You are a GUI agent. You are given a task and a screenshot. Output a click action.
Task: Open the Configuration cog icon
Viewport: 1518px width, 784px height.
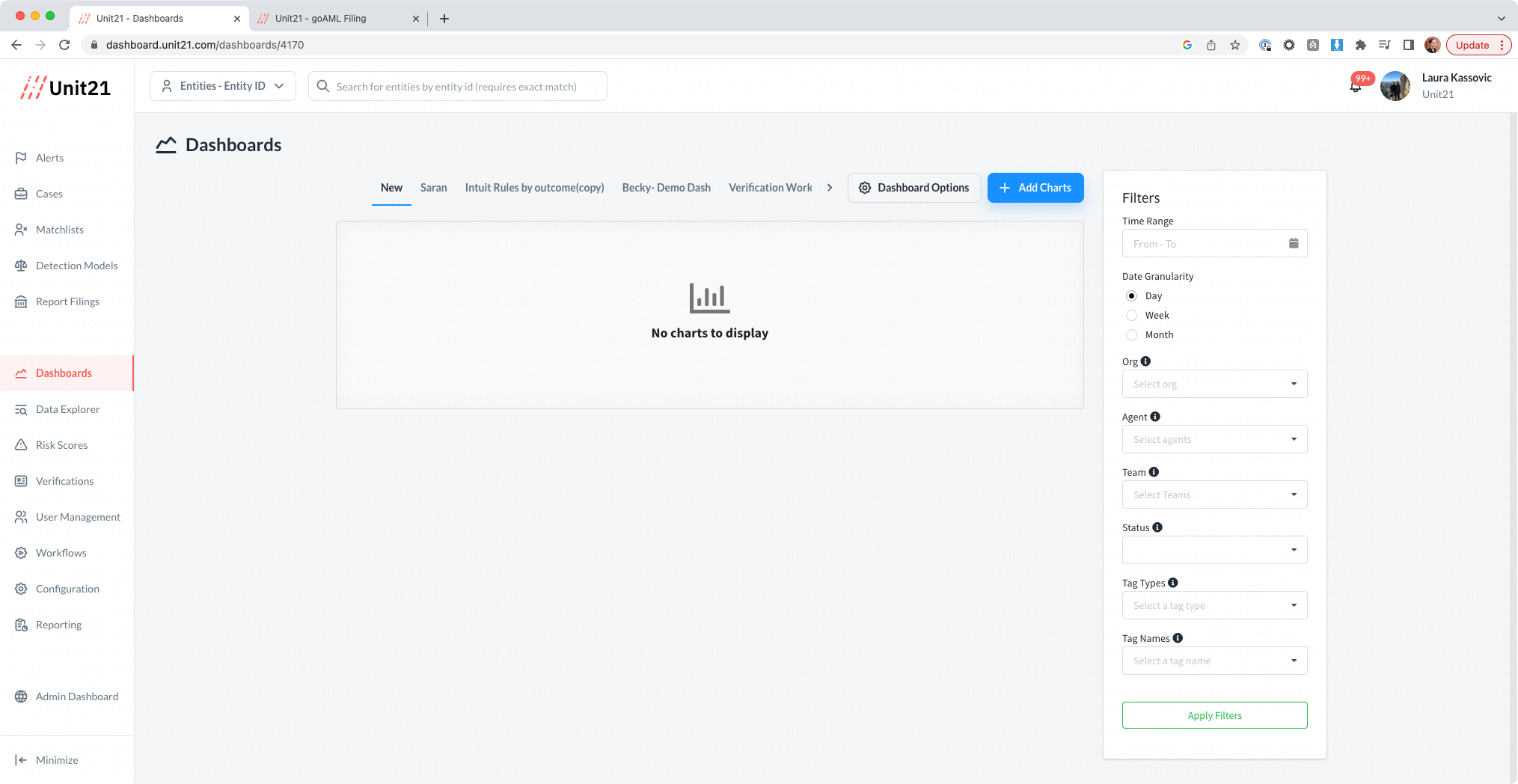point(21,589)
